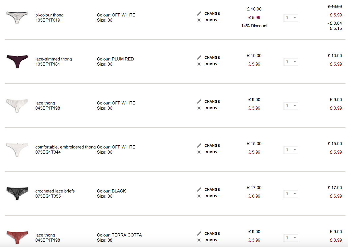Click the X icon for bi-colour thong
Viewport: 348px width, 247px height.
pos(199,20)
